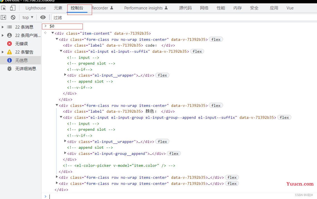The width and height of the screenshot is (317, 199).
Task: Focus the console prompt input line
Action: (x=182, y=197)
